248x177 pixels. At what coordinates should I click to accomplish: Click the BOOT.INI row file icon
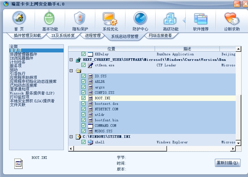pyautogui.click(x=90, y=98)
